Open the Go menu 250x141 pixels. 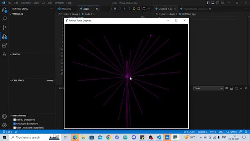43,3
